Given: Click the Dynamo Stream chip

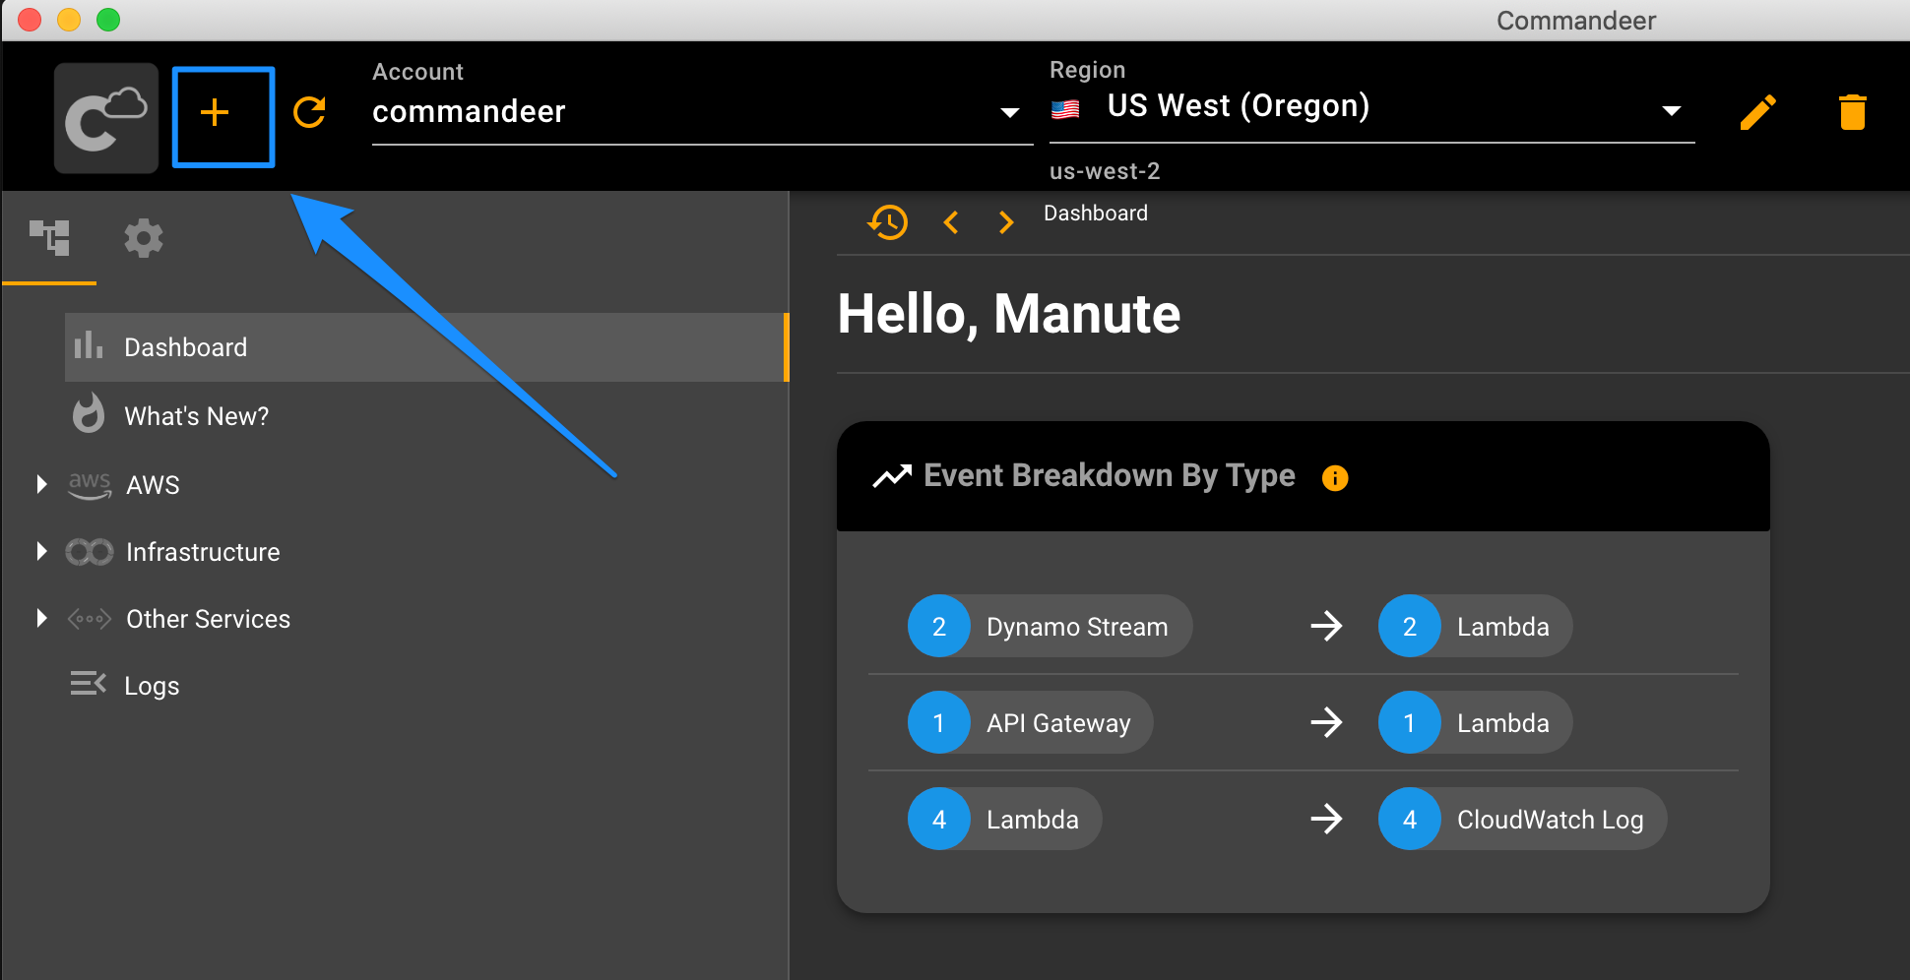Looking at the screenshot, I should 1050,626.
